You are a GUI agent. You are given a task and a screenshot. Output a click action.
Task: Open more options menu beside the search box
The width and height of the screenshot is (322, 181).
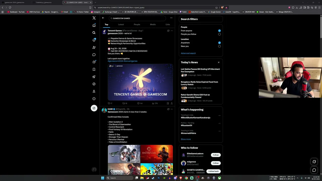coord(171,18)
